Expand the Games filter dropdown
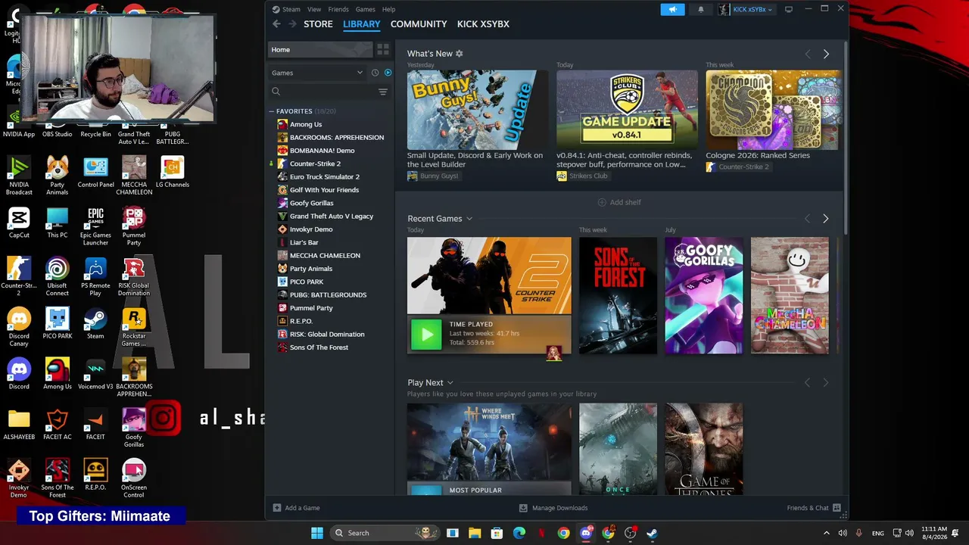Screen dimensions: 969x545 [x=317, y=73]
